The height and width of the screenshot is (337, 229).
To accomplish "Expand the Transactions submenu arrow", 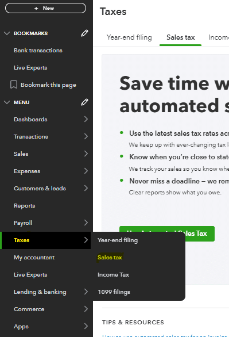I will click(86, 136).
